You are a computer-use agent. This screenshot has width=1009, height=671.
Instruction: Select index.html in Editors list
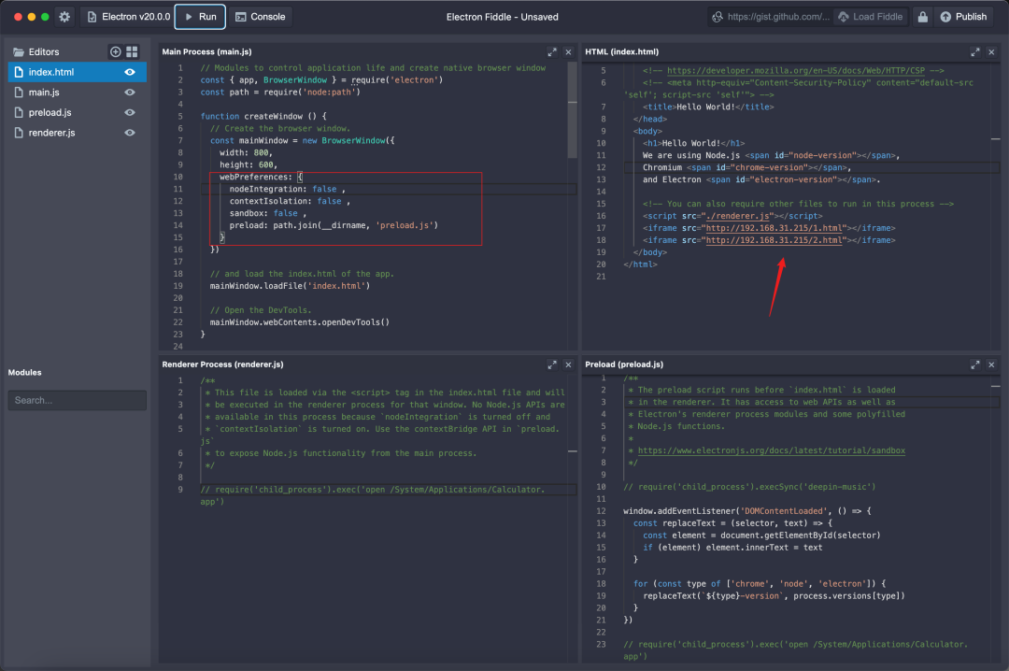click(78, 72)
